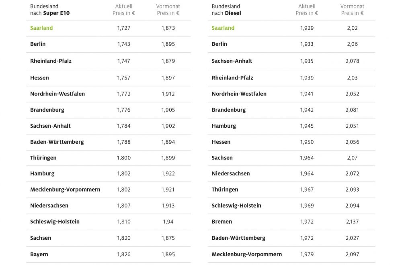Viewport: 398px width, 265px height.
Task: Click Mecklenburg-Vorpommern in the Diesel table
Action: coord(247,255)
